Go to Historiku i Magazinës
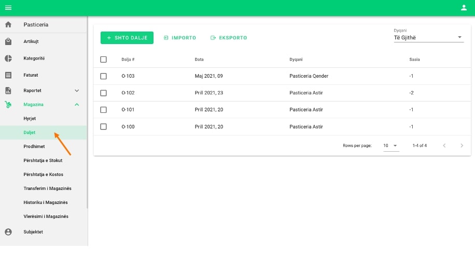475x262 pixels. pyautogui.click(x=46, y=202)
